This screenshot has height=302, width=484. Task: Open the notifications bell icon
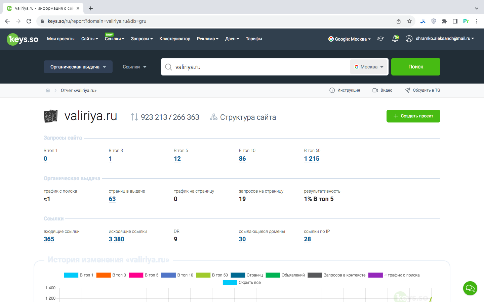pos(395,39)
